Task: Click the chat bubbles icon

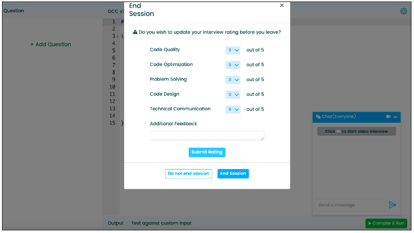Action: (x=318, y=116)
